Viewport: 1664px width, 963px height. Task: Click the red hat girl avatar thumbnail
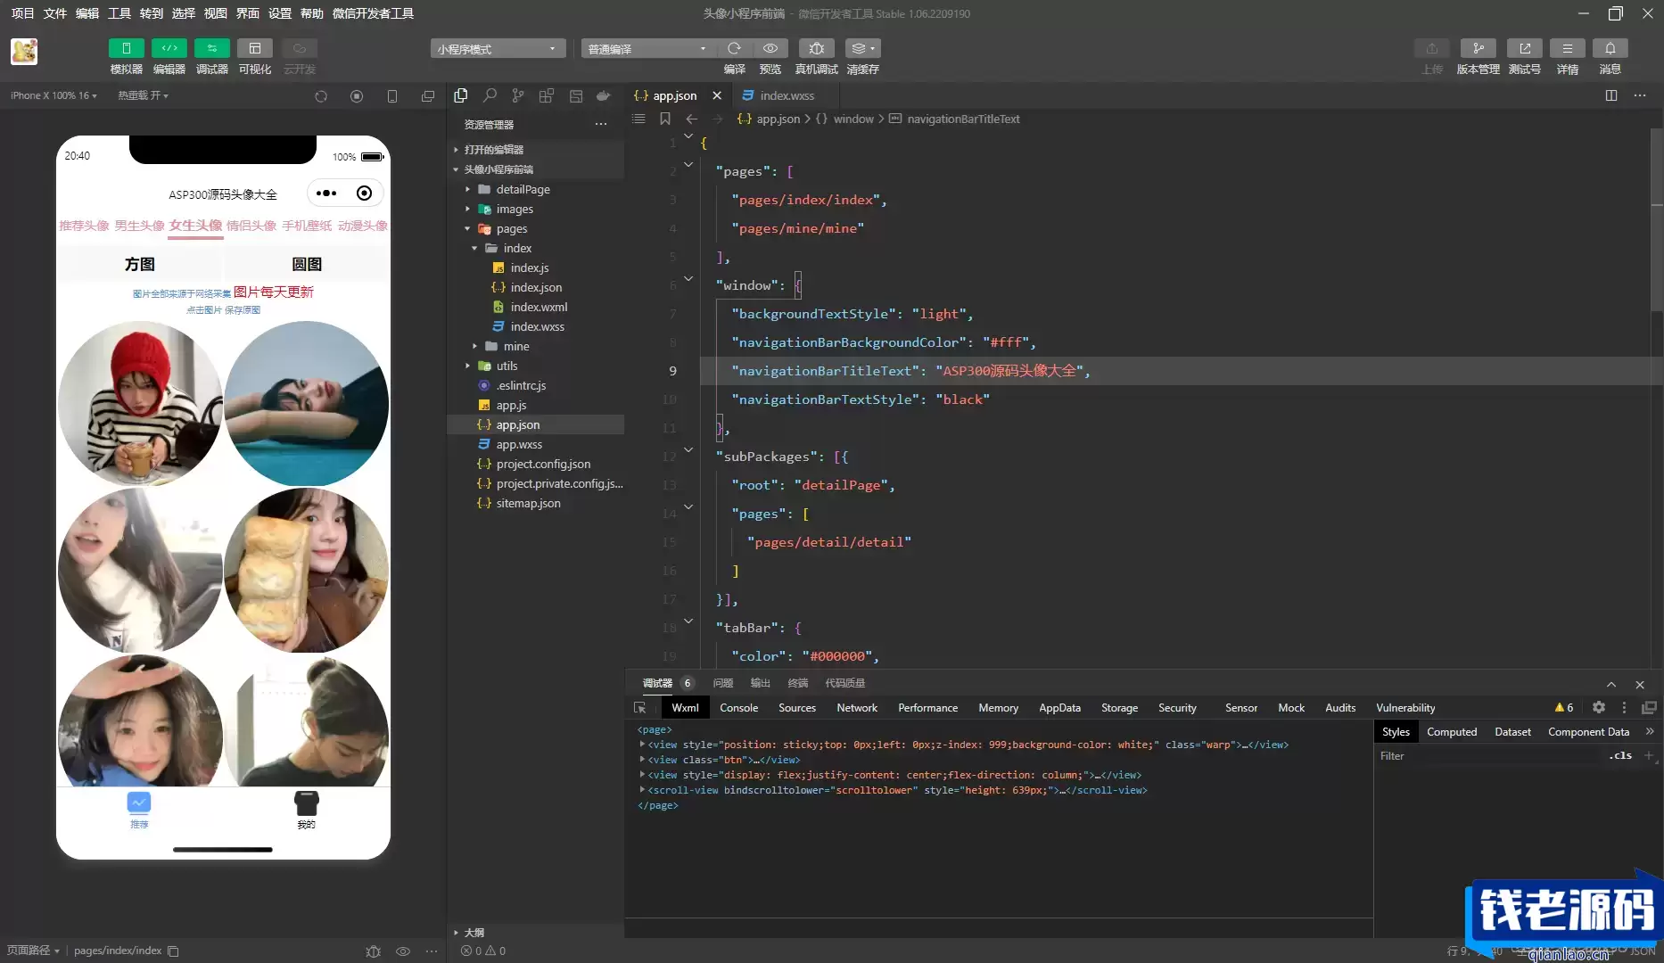140,403
